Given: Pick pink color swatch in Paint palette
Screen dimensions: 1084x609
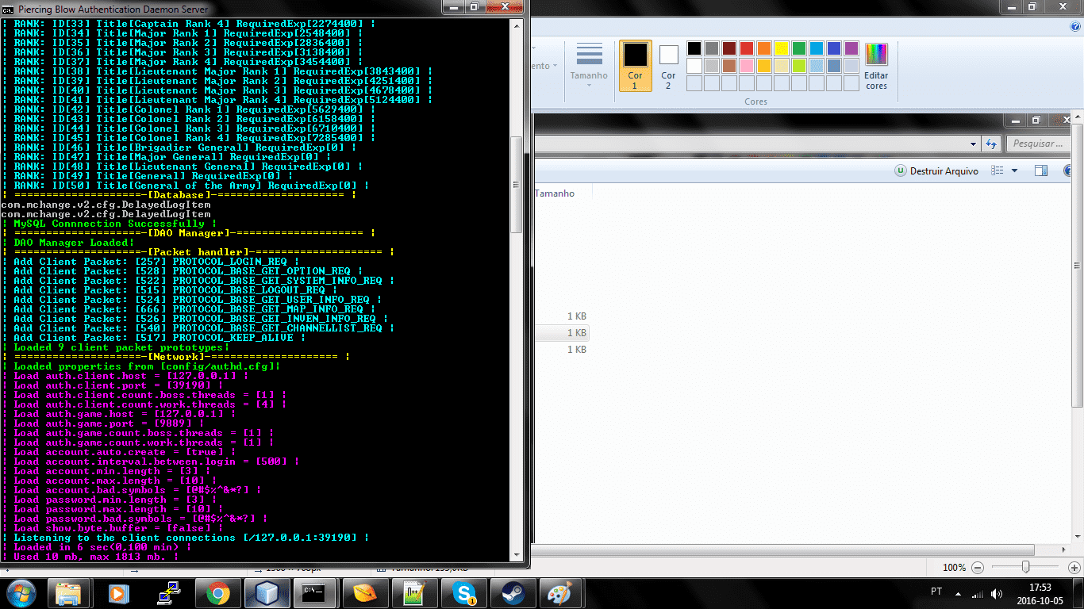Looking at the screenshot, I should coord(747,66).
